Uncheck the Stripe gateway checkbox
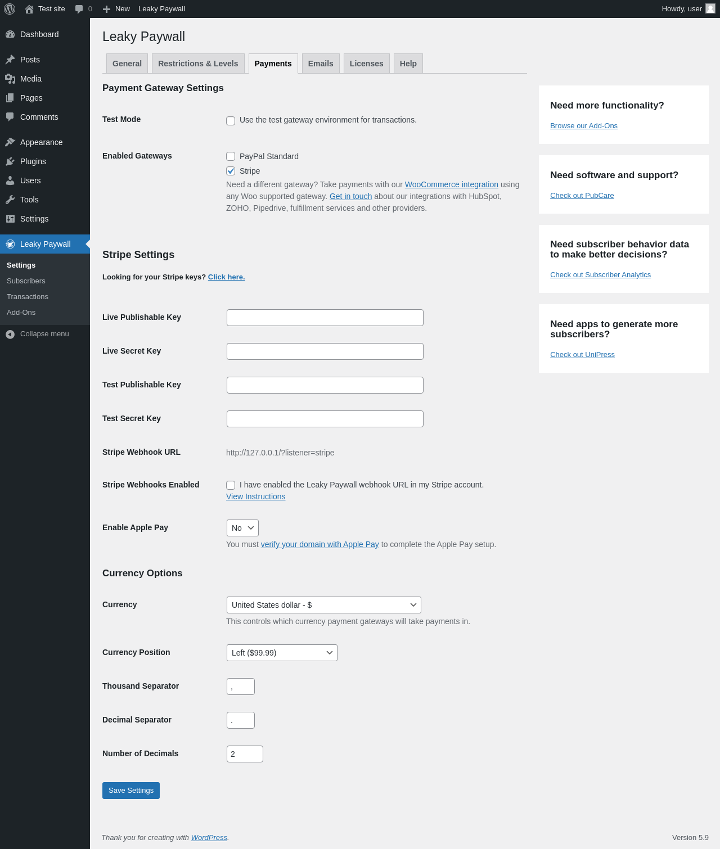720x849 pixels. pyautogui.click(x=231, y=171)
